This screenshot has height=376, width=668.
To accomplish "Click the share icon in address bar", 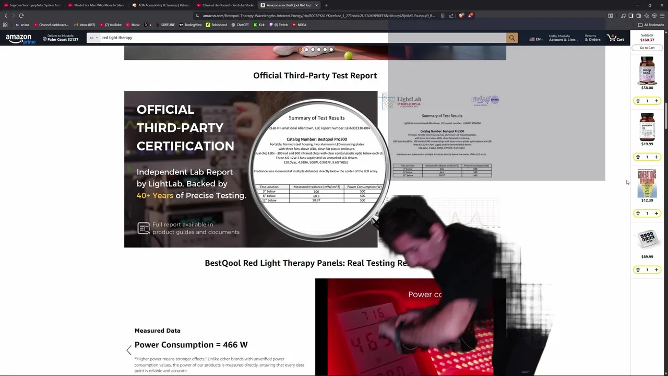I will tap(451, 16).
